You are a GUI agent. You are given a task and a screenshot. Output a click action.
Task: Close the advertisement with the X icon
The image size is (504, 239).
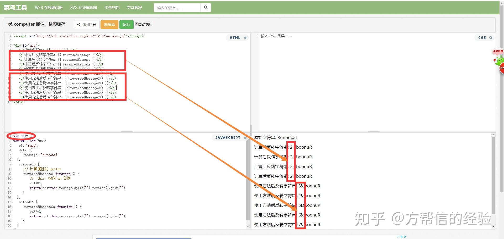pyautogui.click(x=405, y=237)
